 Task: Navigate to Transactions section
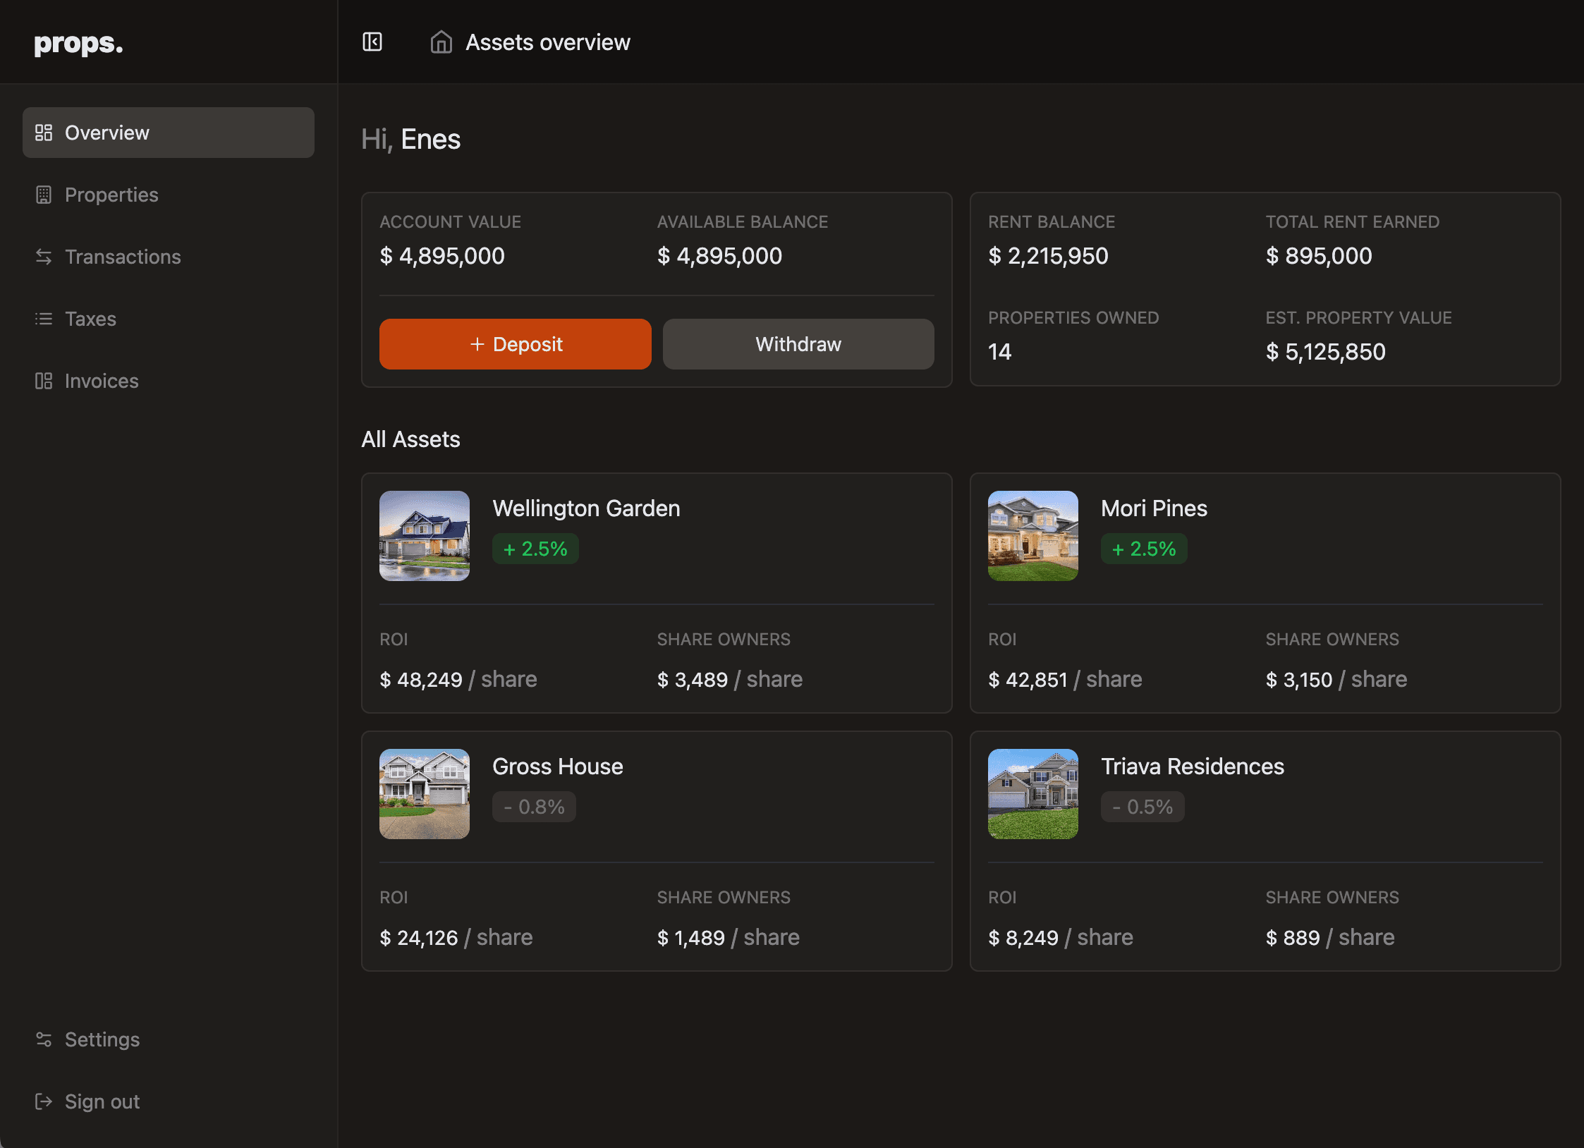pyautogui.click(x=123, y=256)
